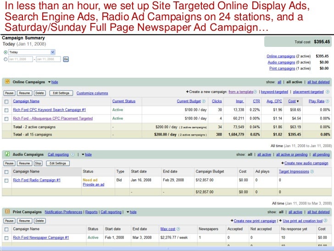Select the 'Today' preset radio button
The image size is (334, 251).
click(6, 52)
